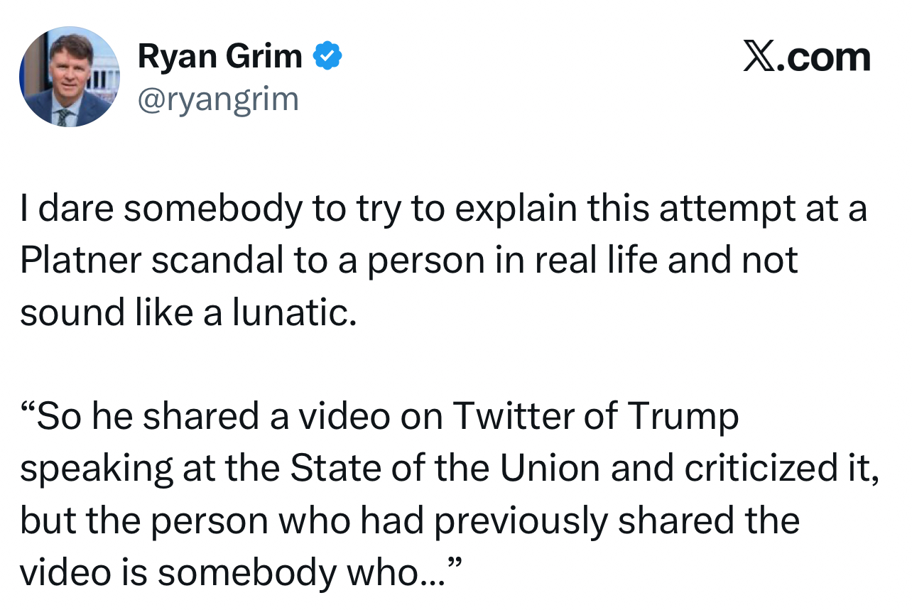Click the word "Platner" in the tweet

click(x=79, y=261)
